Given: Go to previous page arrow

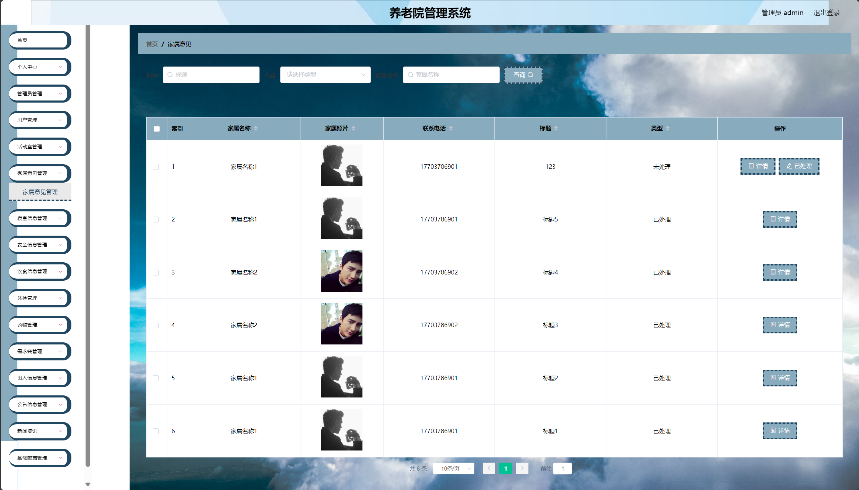Looking at the screenshot, I should click(x=489, y=468).
